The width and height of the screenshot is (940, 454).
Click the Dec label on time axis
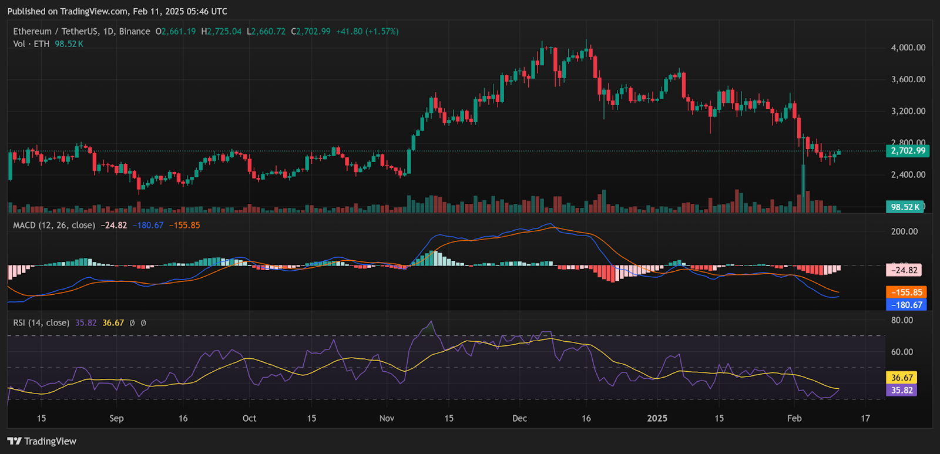coord(519,418)
